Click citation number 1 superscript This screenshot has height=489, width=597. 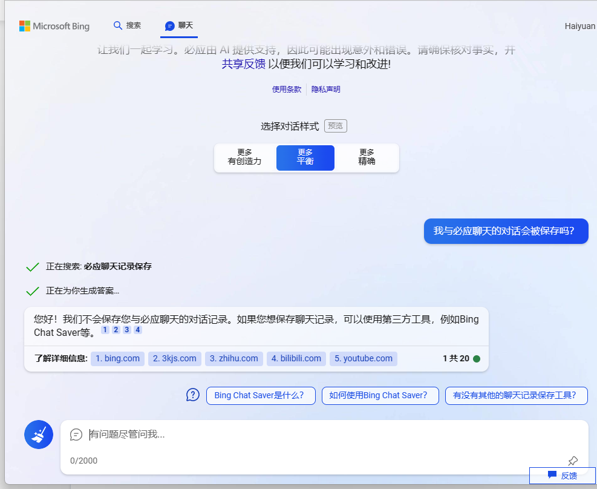(105, 330)
